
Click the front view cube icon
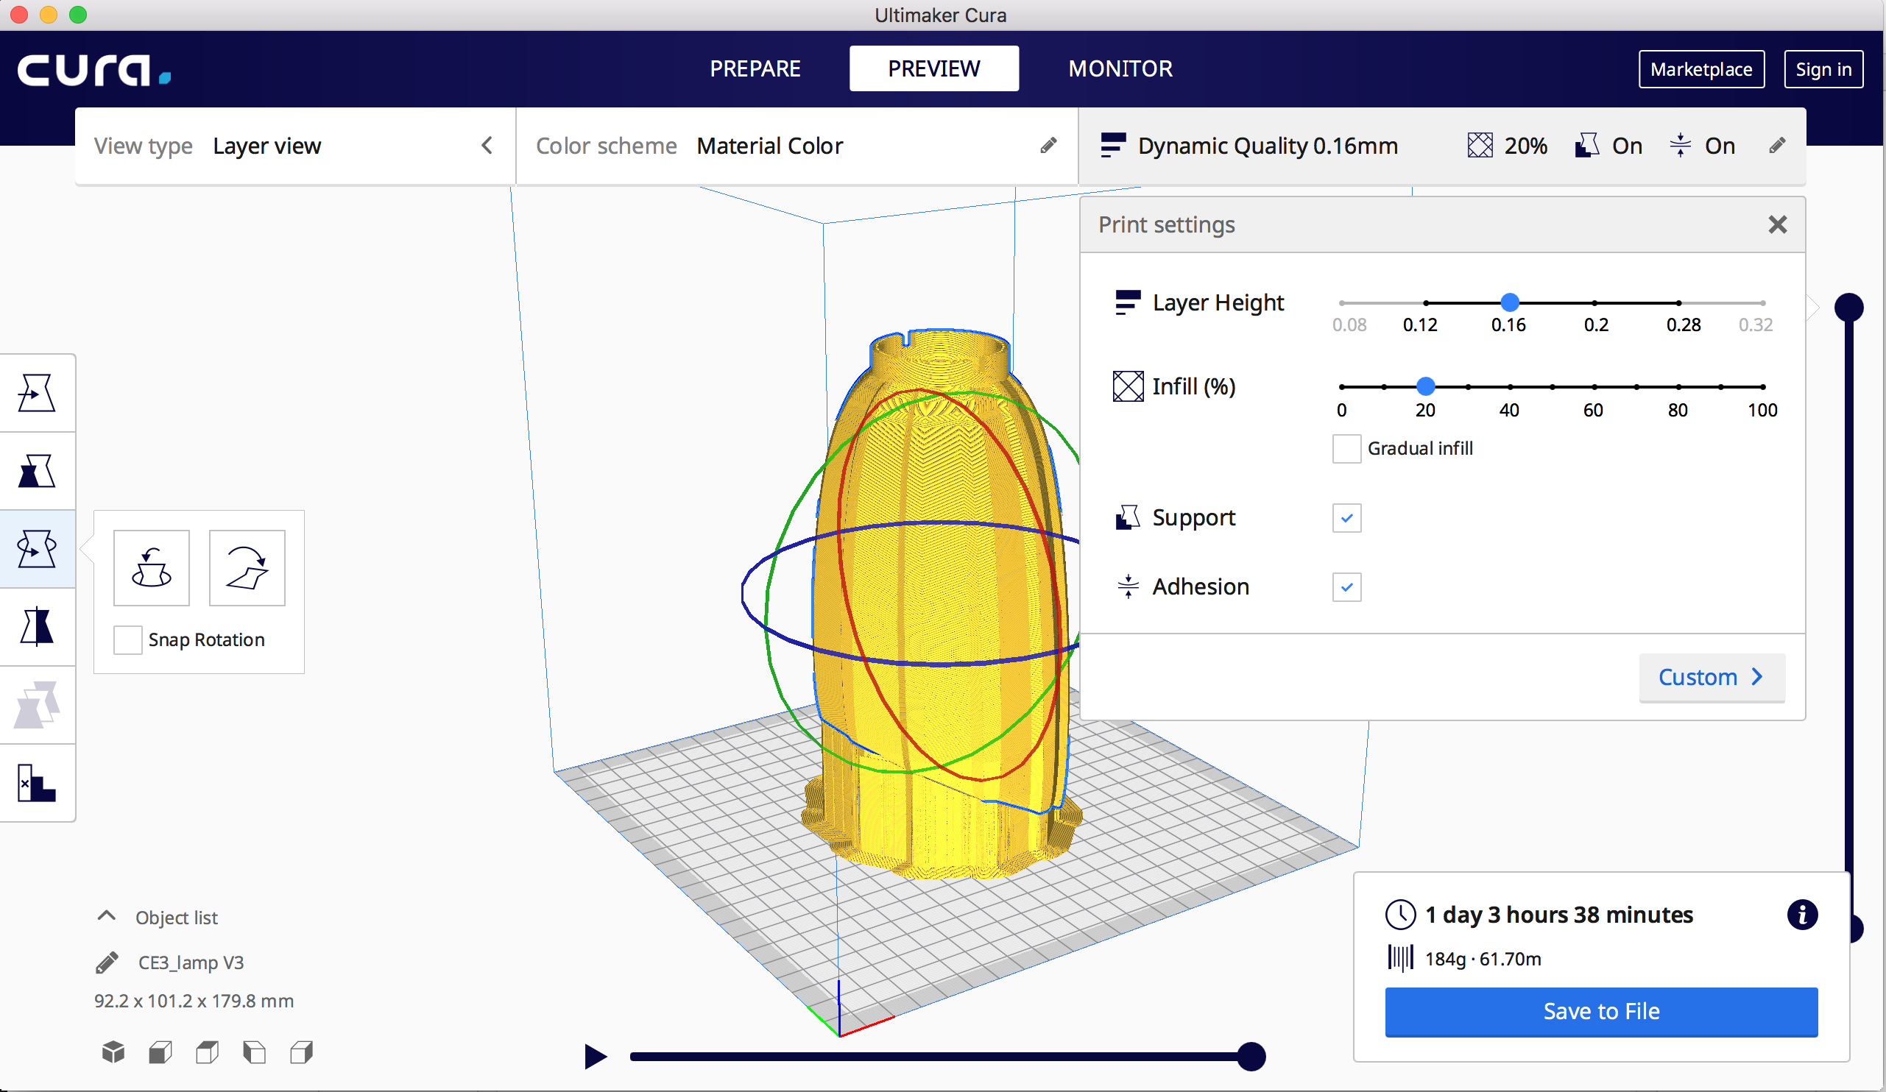pos(160,1052)
